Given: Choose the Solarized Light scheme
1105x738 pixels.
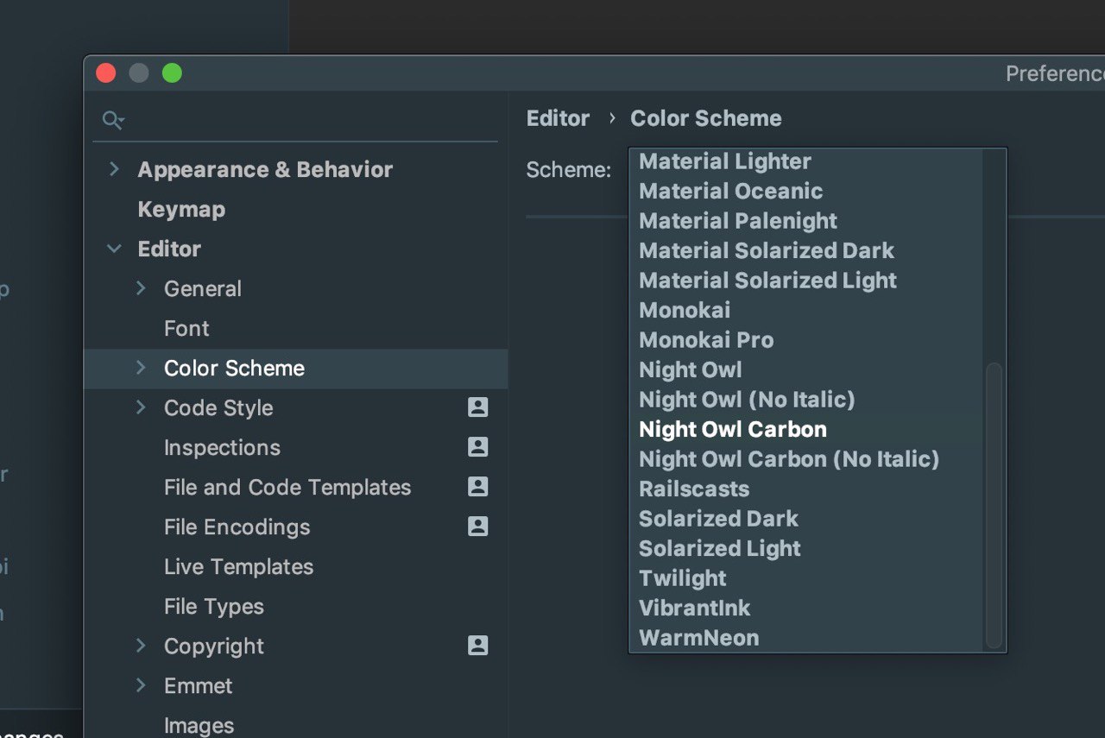Looking at the screenshot, I should pos(720,548).
